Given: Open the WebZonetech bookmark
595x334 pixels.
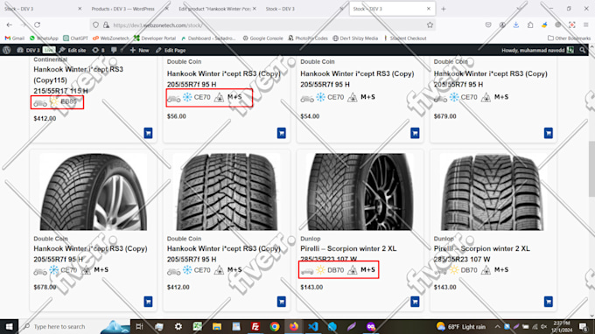Looking at the screenshot, I should tap(111, 38).
